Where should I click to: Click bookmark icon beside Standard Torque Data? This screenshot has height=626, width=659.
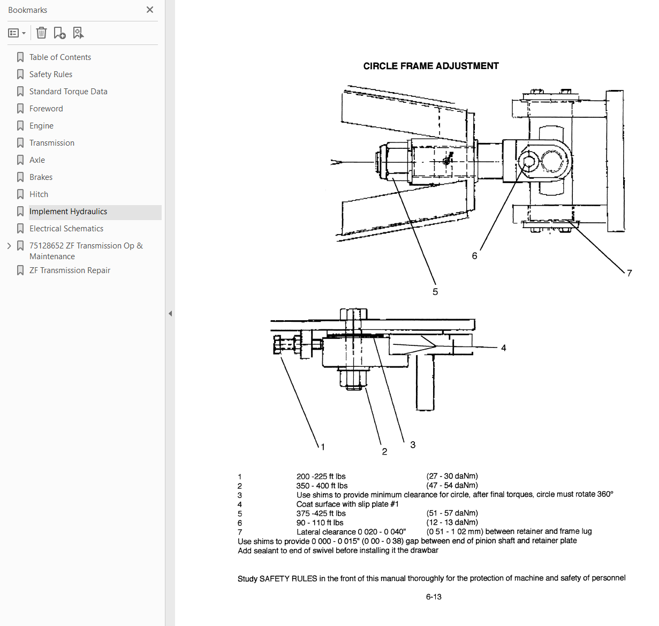click(20, 92)
